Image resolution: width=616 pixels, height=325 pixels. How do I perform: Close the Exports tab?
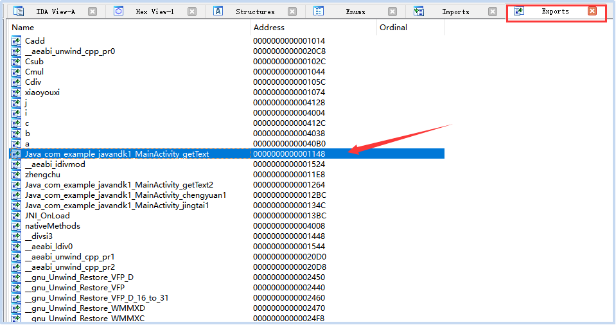tap(592, 11)
